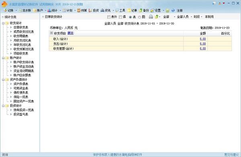Open the 月收支对比表 report in tree
Image resolution: width=241 pixels, height=157 pixels.
coord(22,40)
